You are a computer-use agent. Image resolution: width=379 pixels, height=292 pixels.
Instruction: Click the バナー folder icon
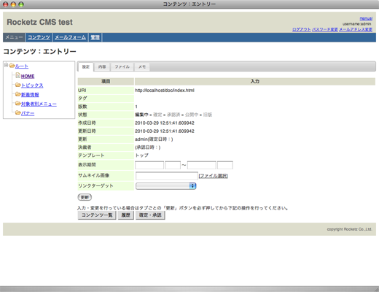tap(17, 112)
